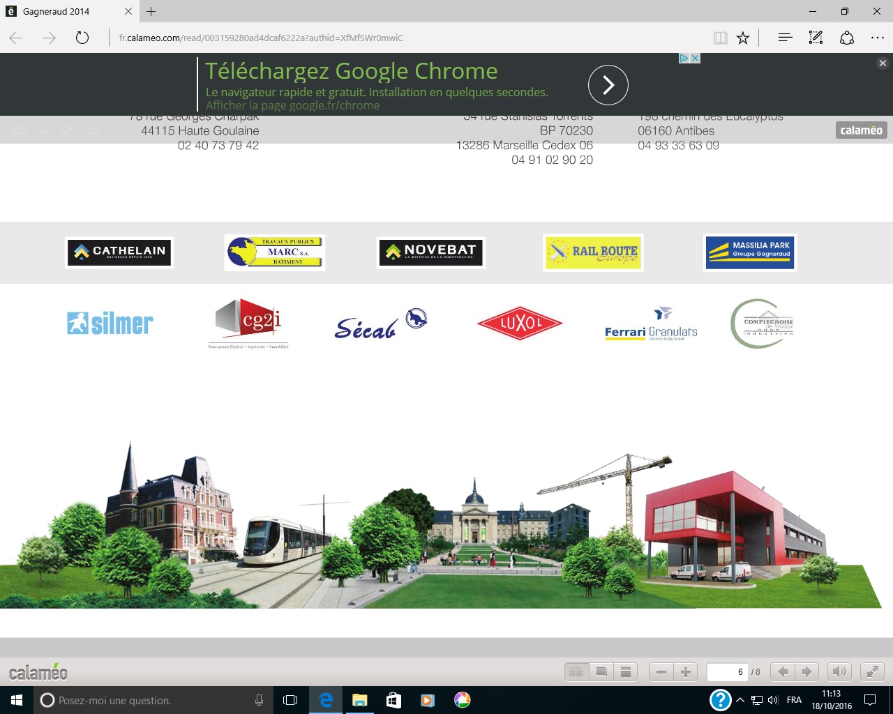Click the AdChoices triangle icon

[x=684, y=59]
